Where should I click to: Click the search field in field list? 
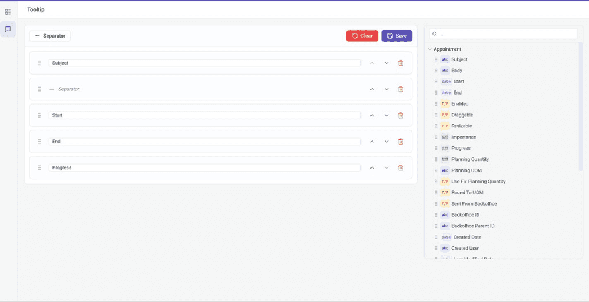tap(504, 33)
